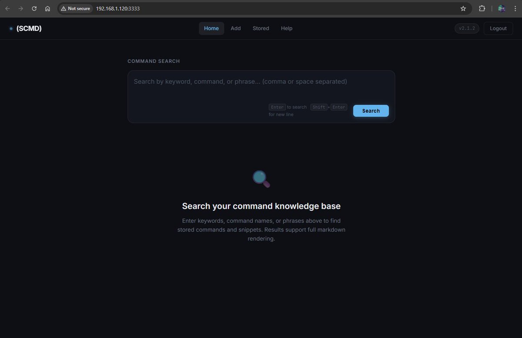
Task: Open the Stored commands page
Action: (x=261, y=28)
